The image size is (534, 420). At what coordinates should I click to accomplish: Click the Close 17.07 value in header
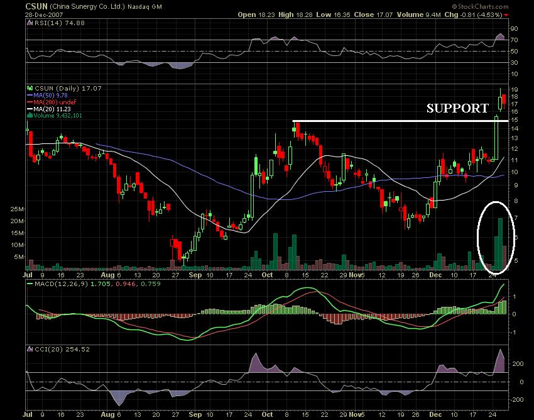(x=373, y=14)
